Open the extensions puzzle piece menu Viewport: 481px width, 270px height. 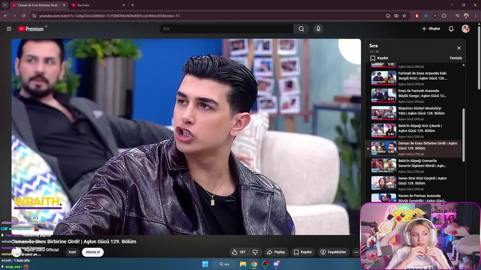tap(444, 16)
